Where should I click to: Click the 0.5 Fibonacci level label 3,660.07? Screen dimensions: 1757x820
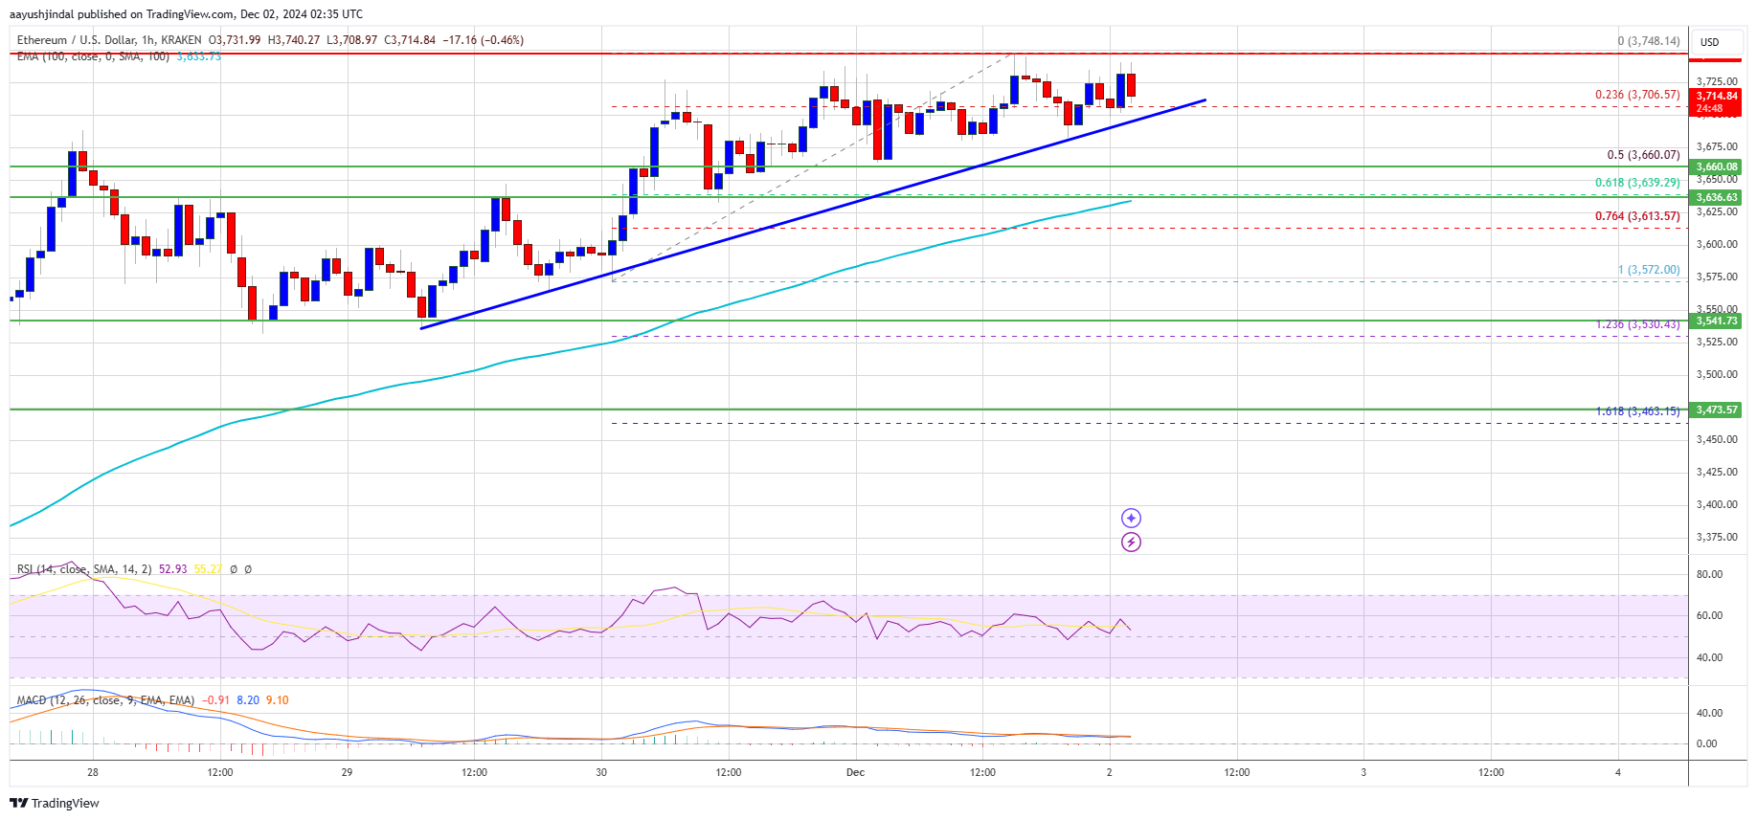[1643, 155]
